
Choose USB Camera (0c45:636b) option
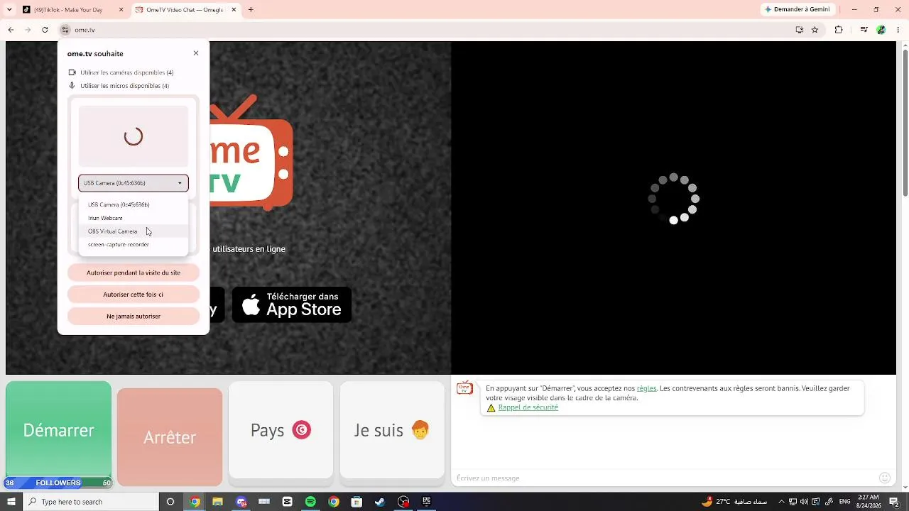134,204
